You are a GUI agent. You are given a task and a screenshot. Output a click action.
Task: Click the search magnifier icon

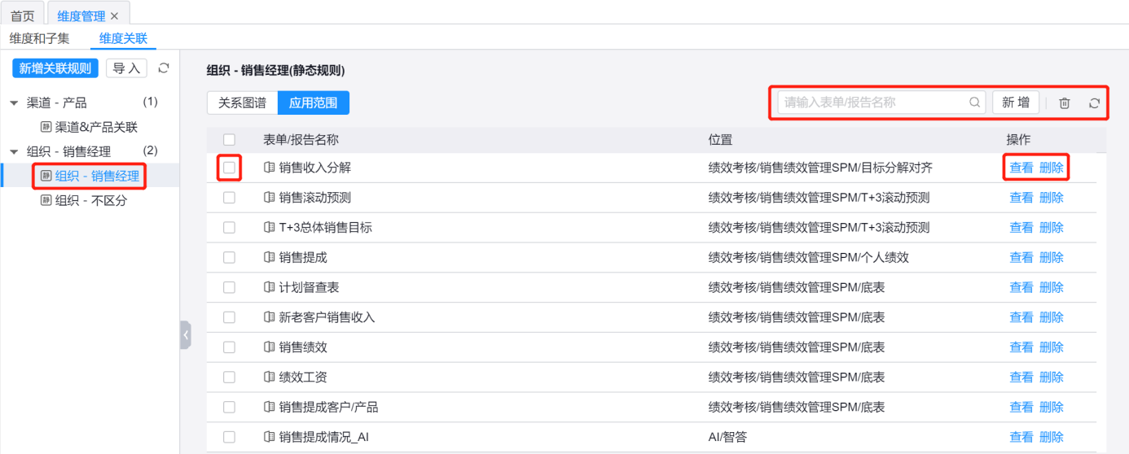point(974,103)
